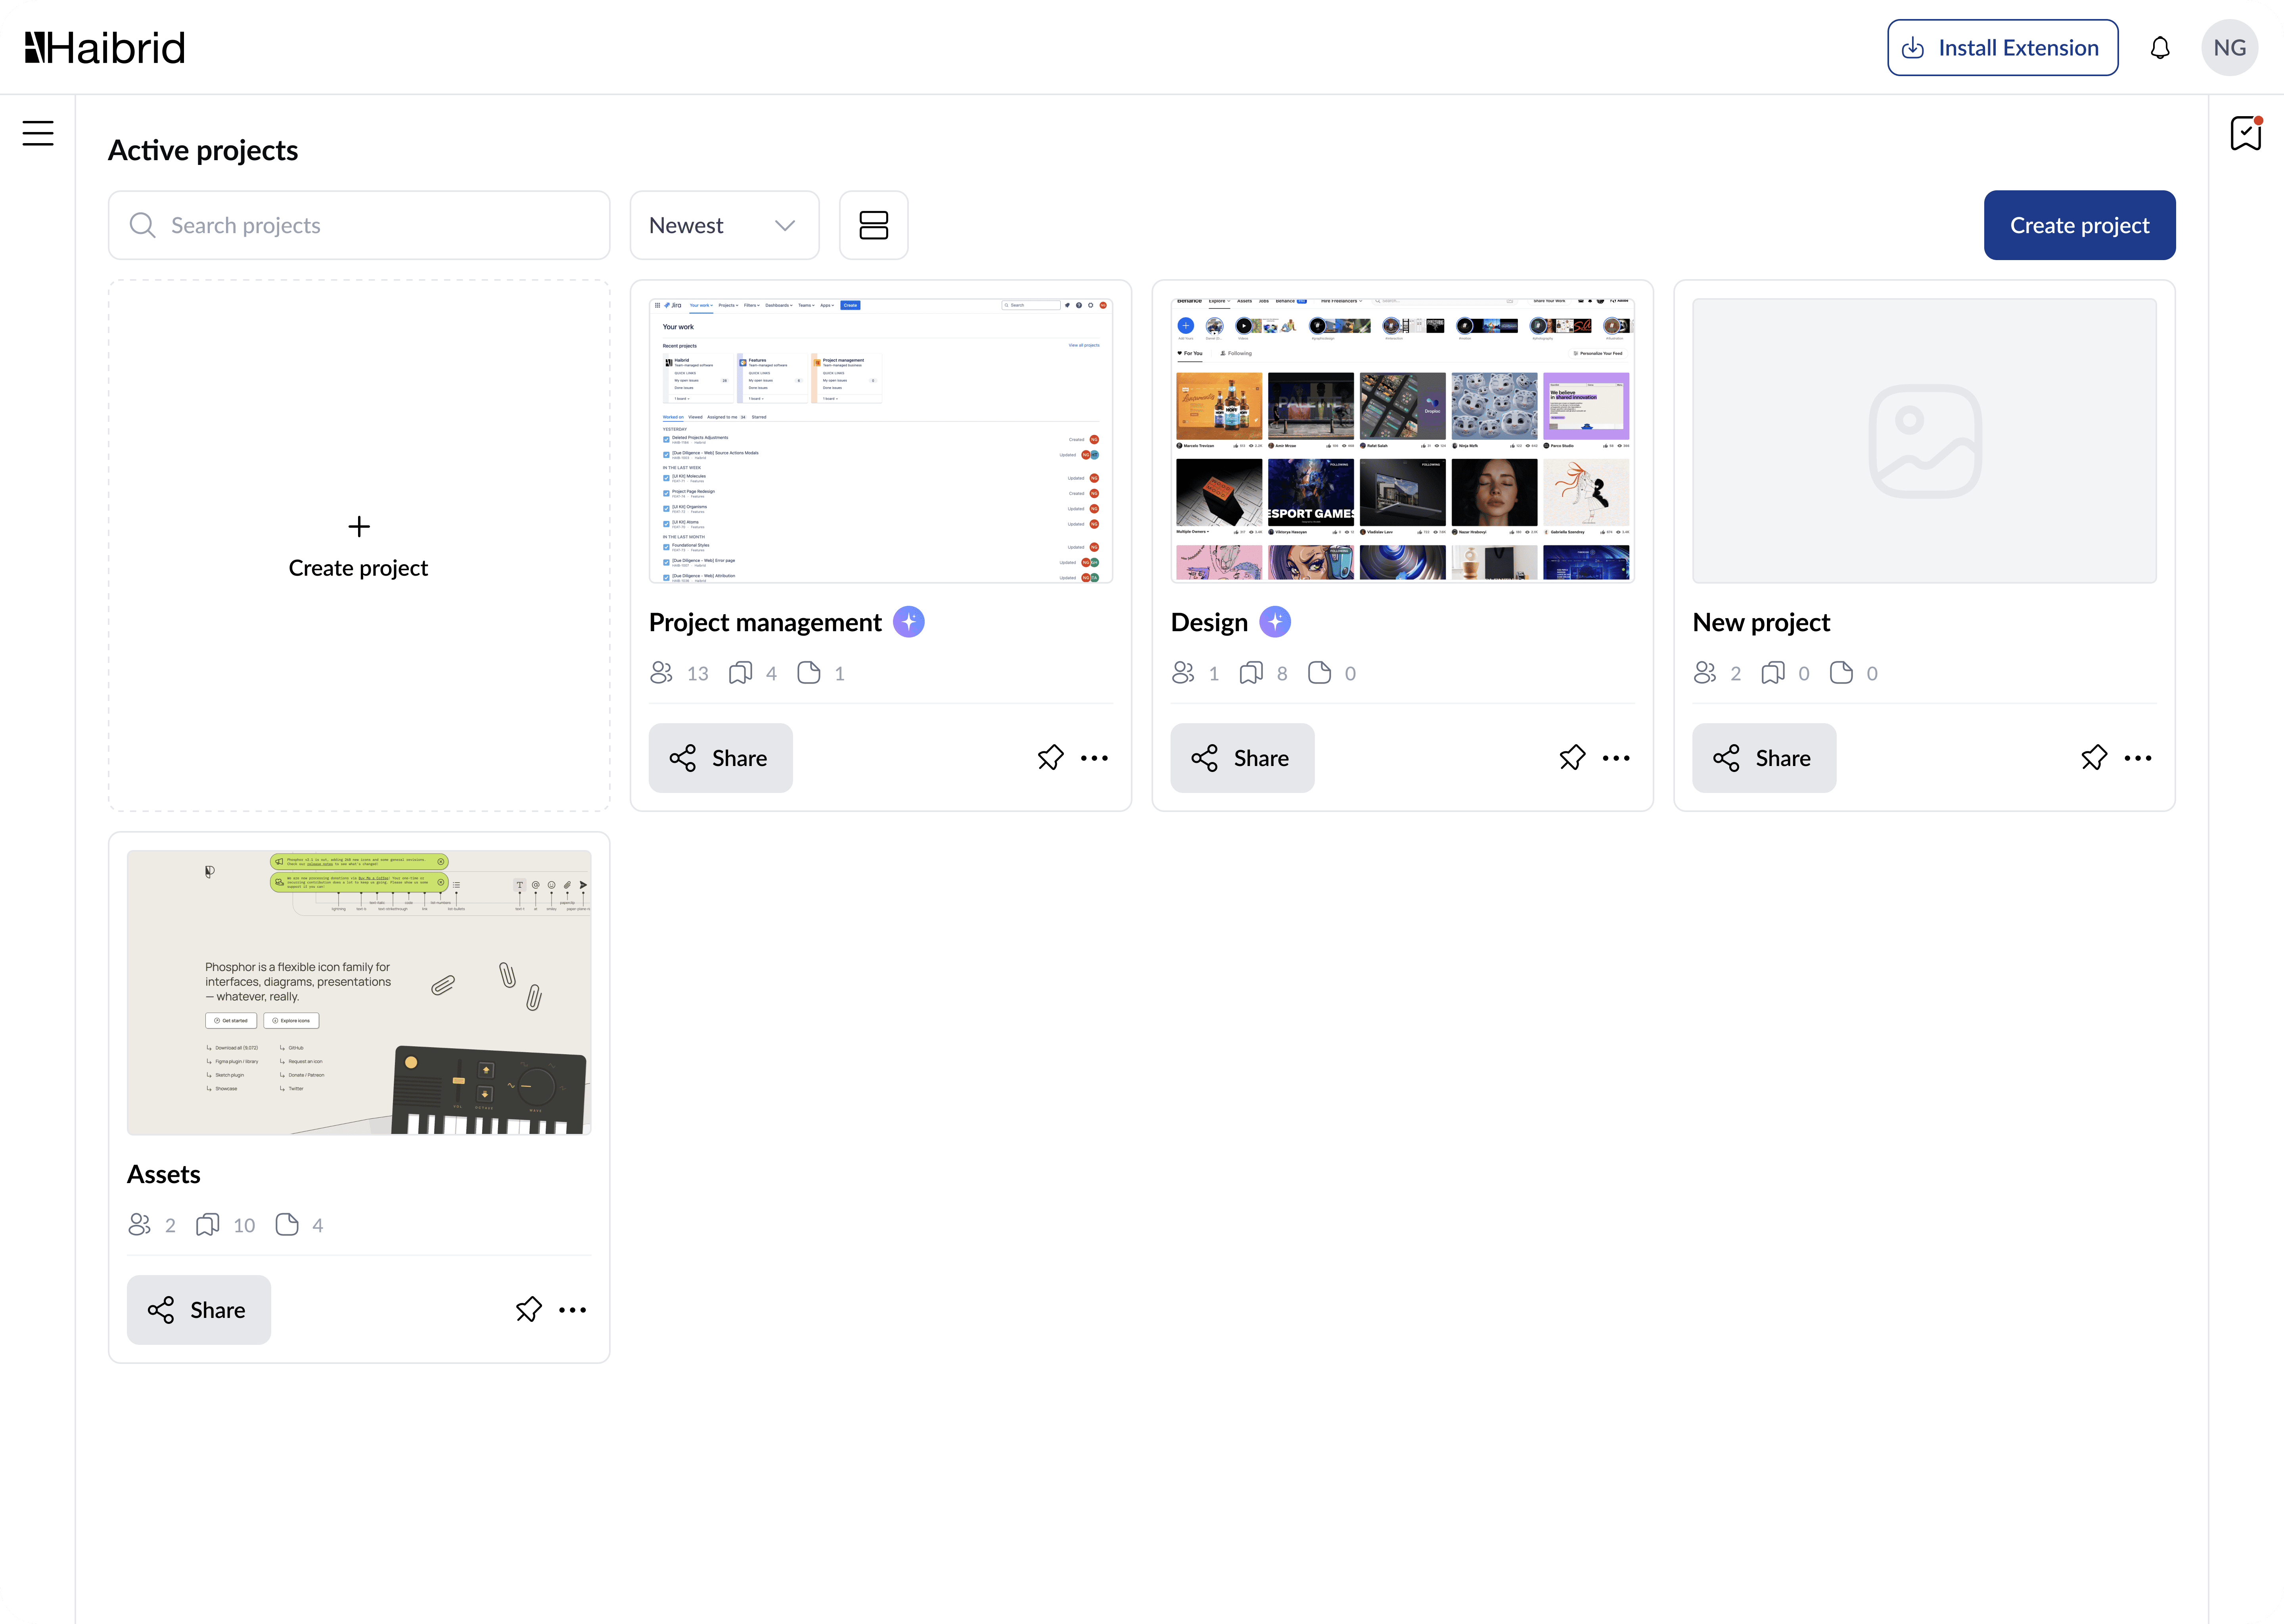Click the Active projects heading
This screenshot has height=1624, width=2284.
203,150
